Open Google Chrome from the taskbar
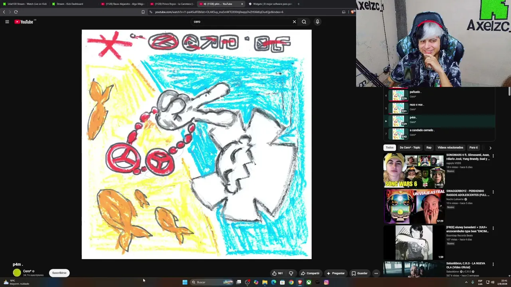This screenshot has width=511, height=287. click(x=291, y=282)
